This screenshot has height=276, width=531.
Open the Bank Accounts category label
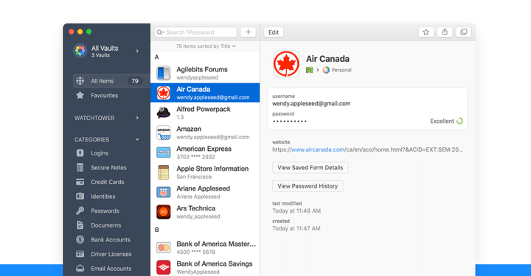click(x=111, y=239)
